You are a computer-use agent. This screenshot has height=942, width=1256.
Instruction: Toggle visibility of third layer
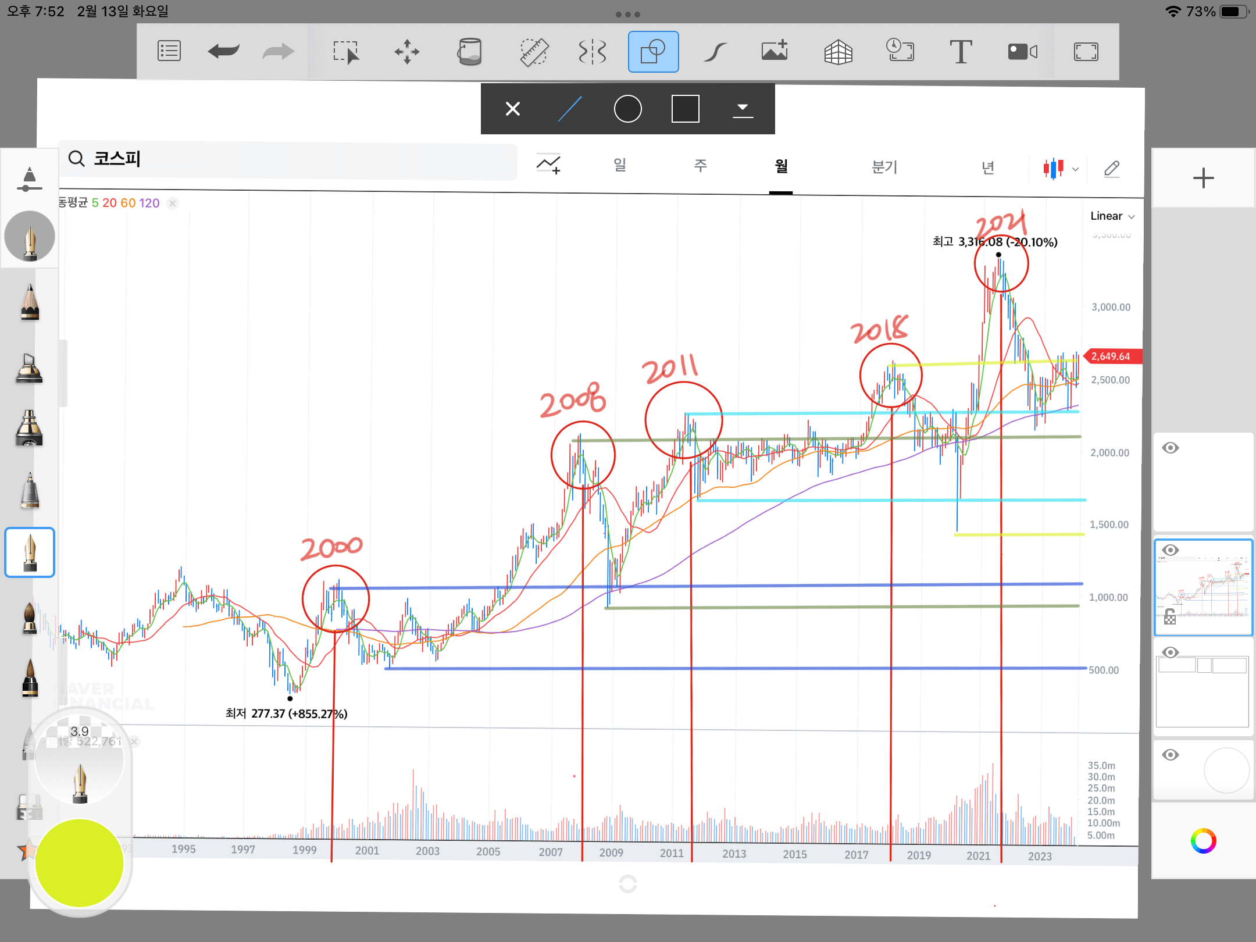tap(1171, 652)
